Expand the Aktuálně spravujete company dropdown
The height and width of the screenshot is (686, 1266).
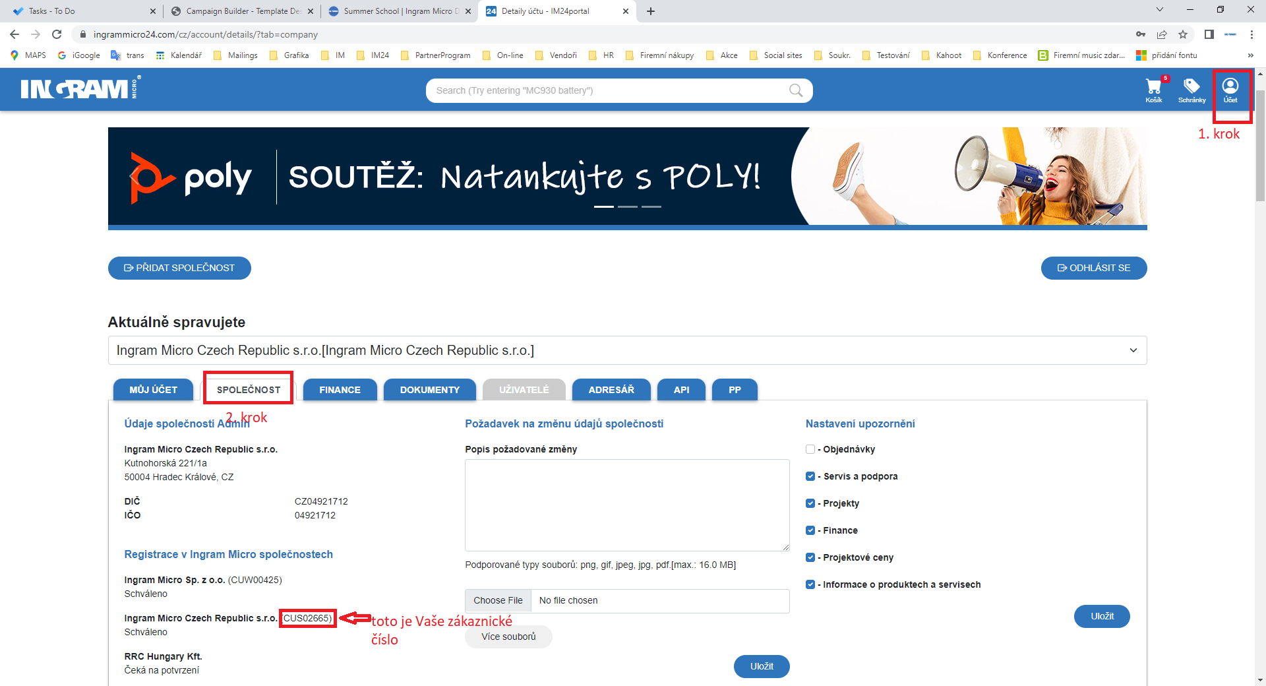[x=627, y=350]
